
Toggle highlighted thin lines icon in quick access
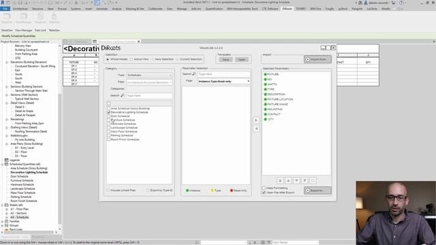point(97,3)
